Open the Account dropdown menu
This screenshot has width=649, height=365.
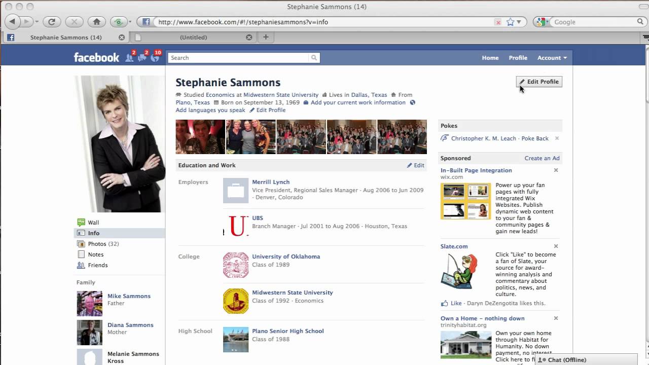552,58
